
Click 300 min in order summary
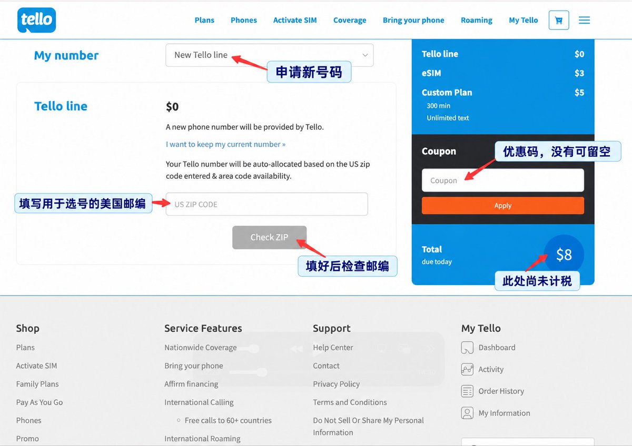click(x=439, y=106)
